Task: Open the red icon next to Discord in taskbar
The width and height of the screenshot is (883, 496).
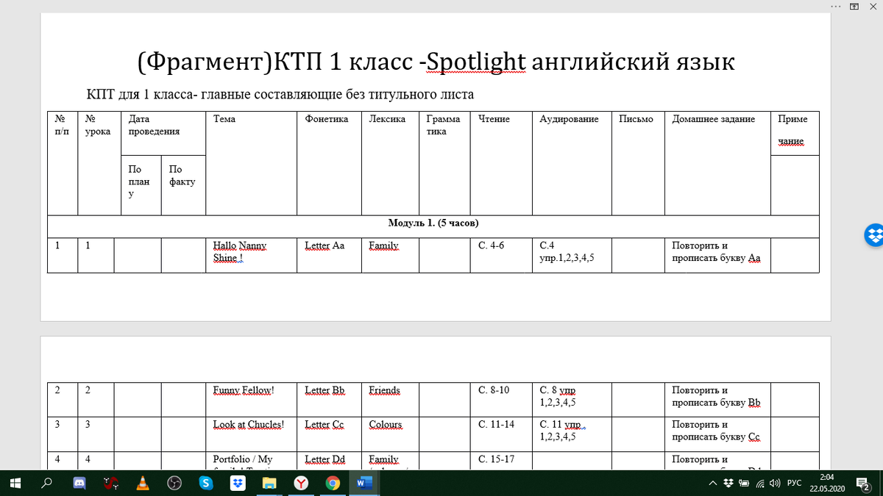Action: click(111, 483)
